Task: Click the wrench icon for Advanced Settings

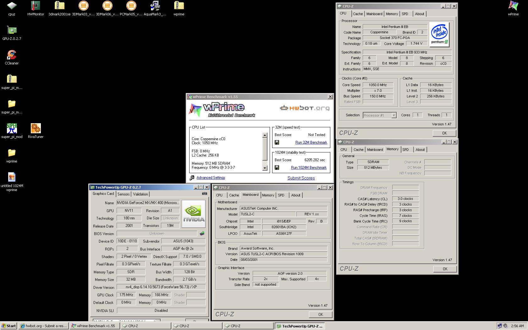Action: coord(192,178)
